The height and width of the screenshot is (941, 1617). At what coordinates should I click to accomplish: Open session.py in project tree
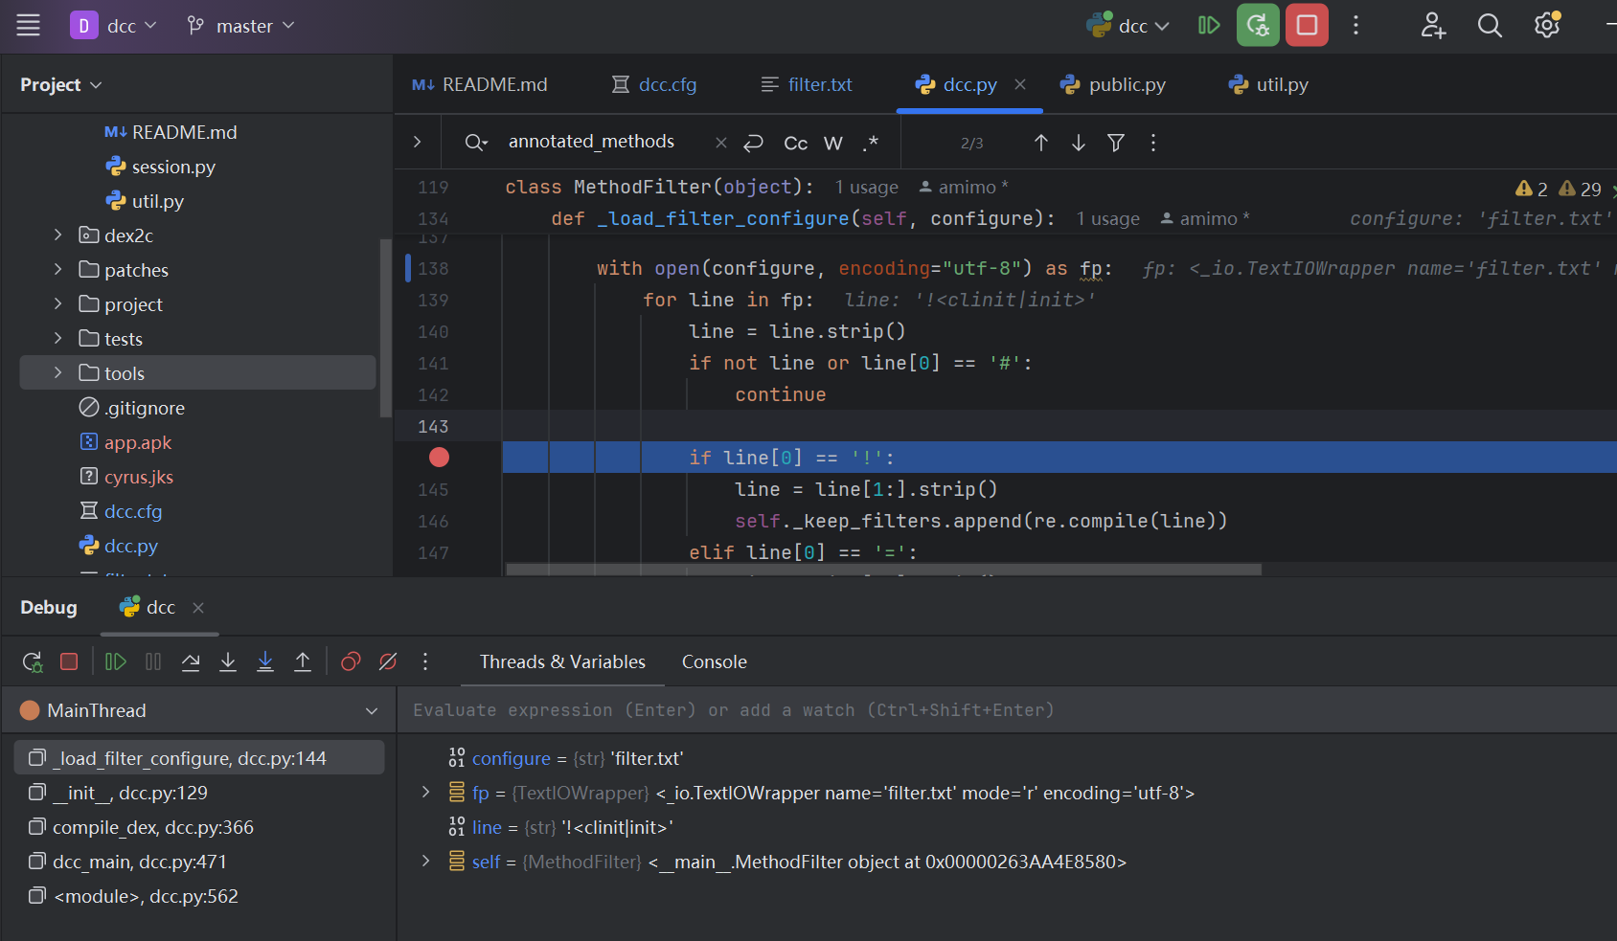tap(160, 167)
